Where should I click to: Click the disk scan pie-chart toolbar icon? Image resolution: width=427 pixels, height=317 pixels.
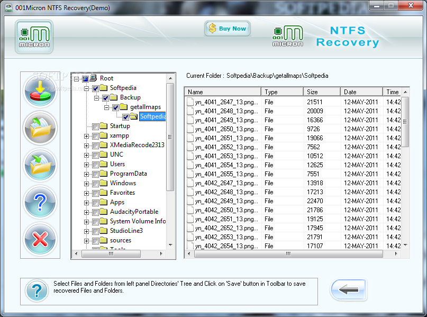40,91
